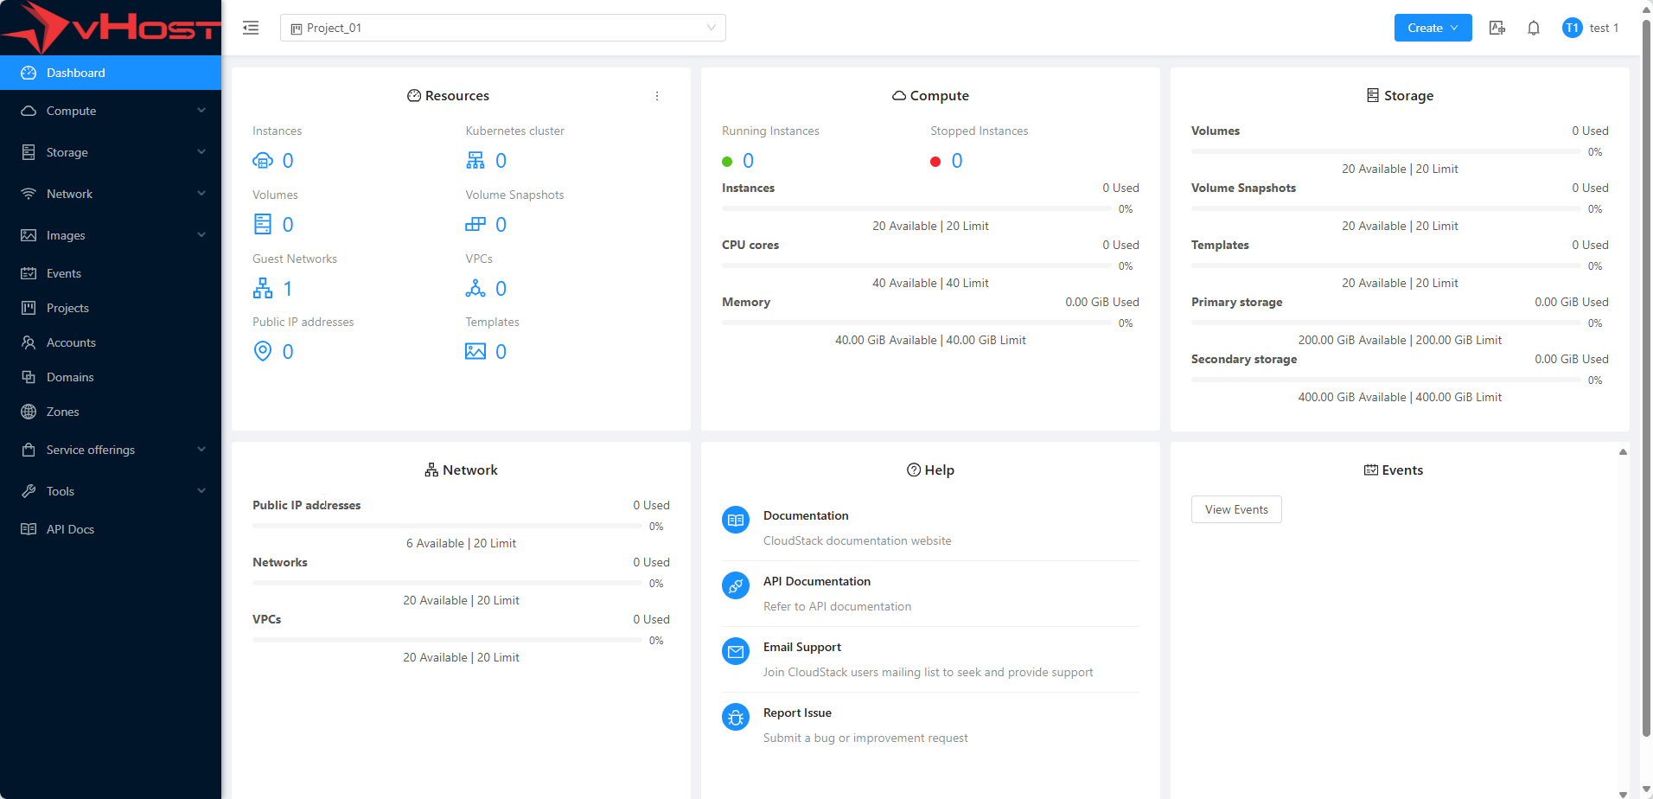Screen dimensions: 1653x799
Task: Open the Project_01 project selector dropdown
Action: 502,28
